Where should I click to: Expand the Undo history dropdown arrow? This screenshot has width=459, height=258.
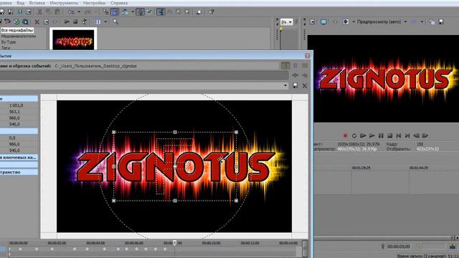click(79, 12)
